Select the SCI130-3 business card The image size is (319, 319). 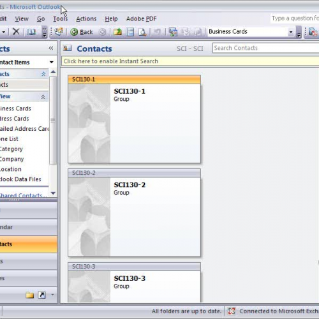[x=134, y=283]
